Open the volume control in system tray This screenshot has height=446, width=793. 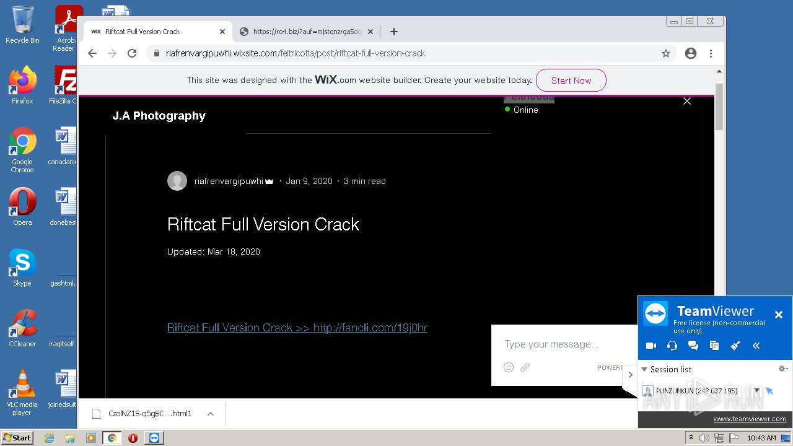[704, 438]
